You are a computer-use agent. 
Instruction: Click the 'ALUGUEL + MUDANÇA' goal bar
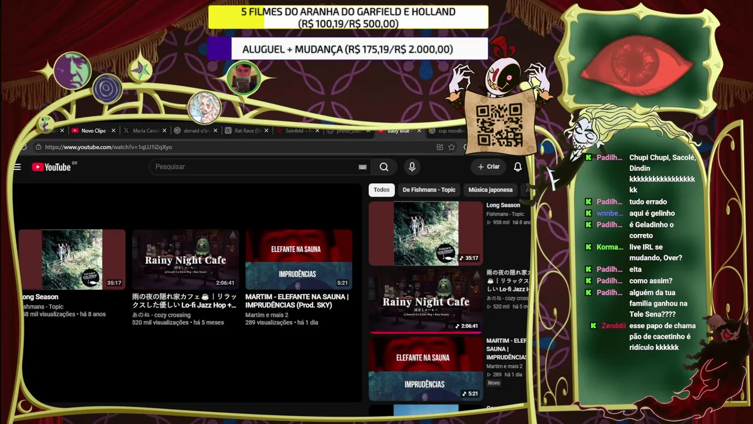(x=348, y=49)
